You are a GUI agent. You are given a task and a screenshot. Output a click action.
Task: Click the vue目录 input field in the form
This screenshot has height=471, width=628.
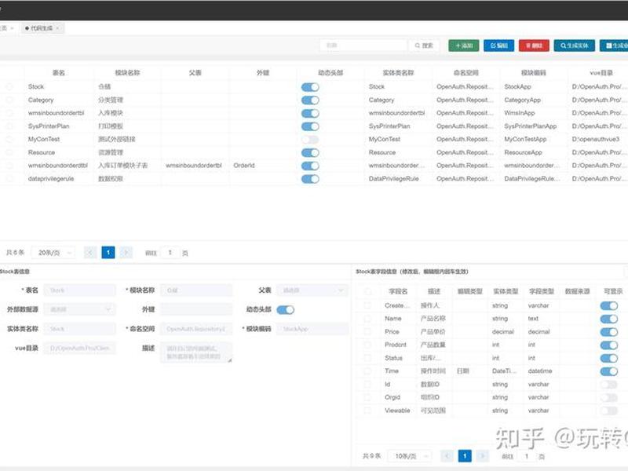[x=80, y=348]
